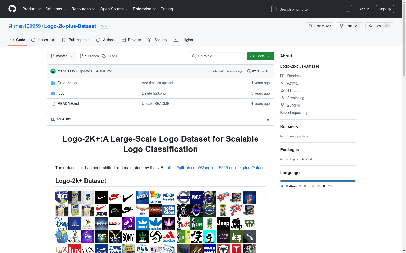
Task: Click the GitHub octocat logo
Action: coord(12,9)
